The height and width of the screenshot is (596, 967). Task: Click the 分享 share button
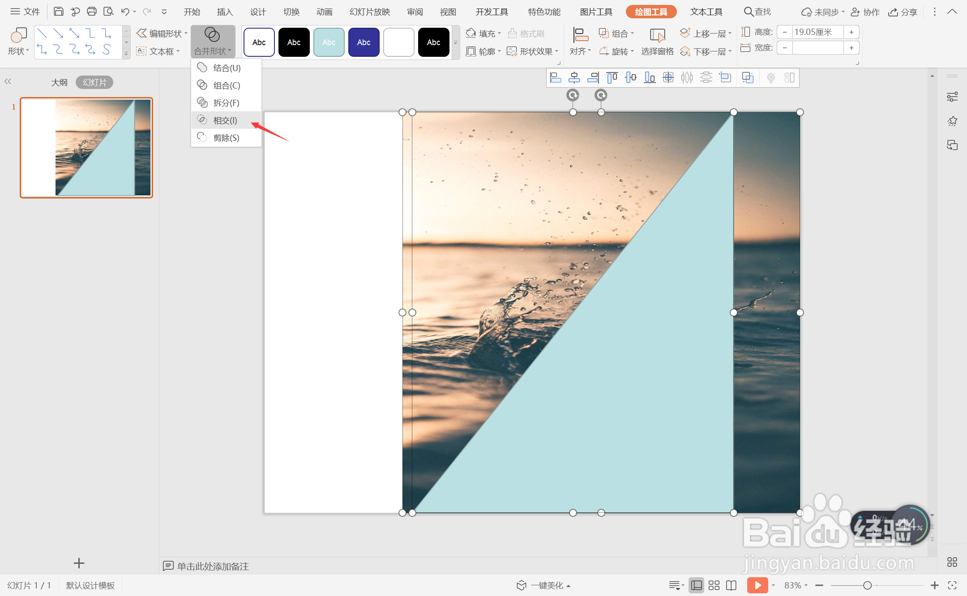click(x=903, y=12)
